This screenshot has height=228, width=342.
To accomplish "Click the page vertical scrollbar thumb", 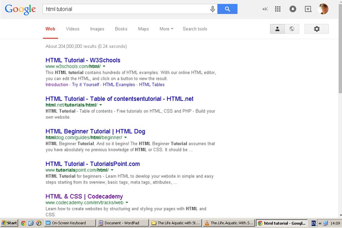I will point(340,49).
